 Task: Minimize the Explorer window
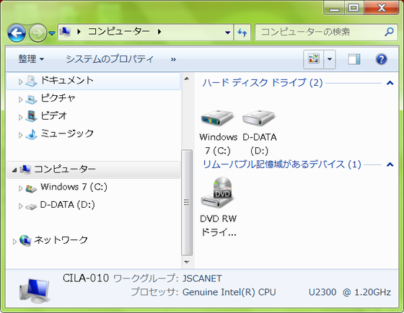tap(335, 9)
